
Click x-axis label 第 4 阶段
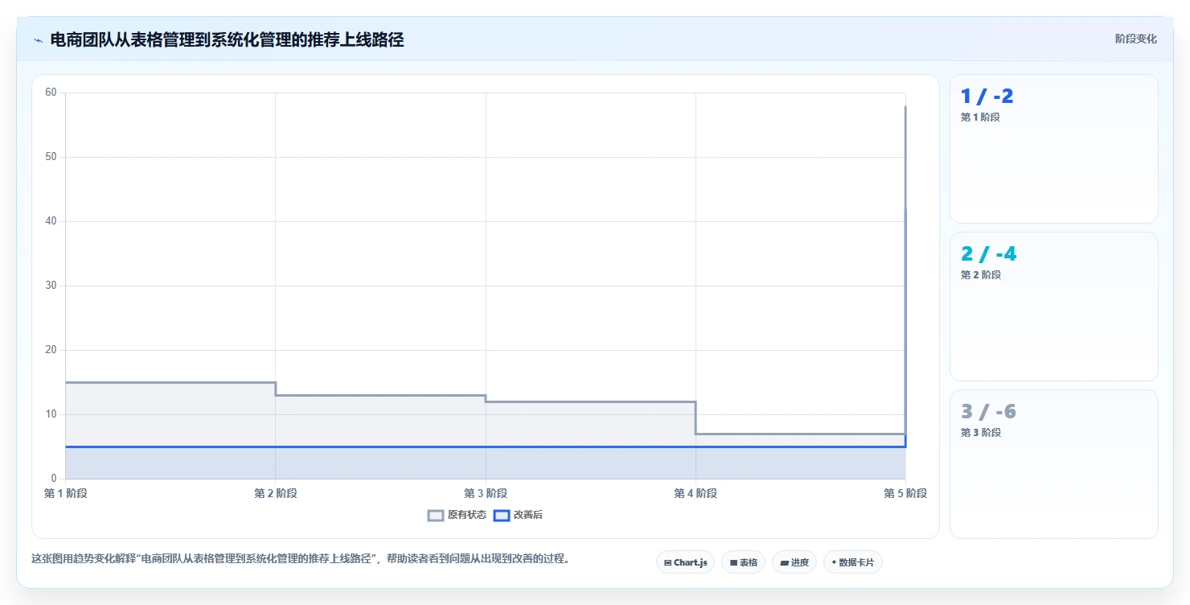(x=696, y=493)
